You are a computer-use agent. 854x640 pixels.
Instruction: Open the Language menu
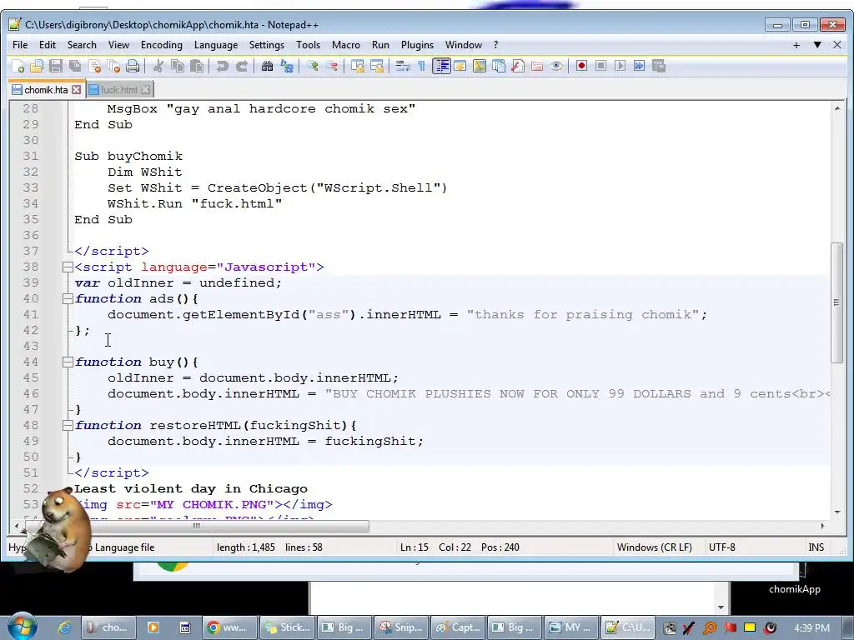coord(216,45)
